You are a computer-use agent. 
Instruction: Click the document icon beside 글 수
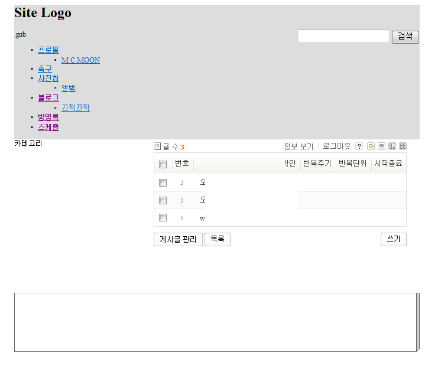[x=157, y=146]
